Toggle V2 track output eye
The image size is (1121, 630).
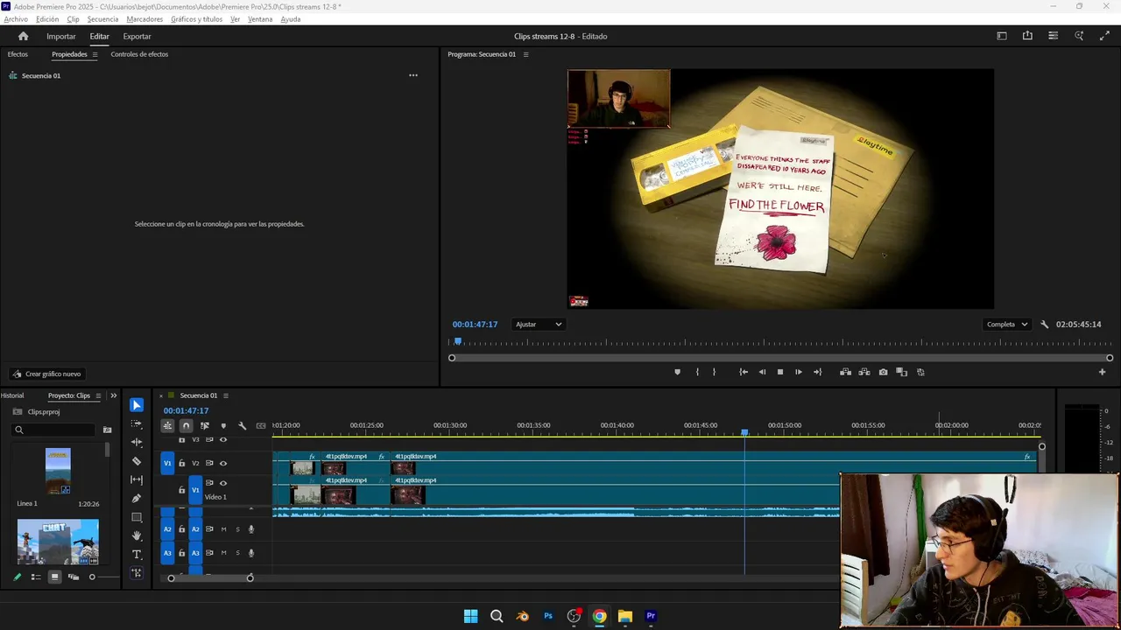pyautogui.click(x=223, y=463)
